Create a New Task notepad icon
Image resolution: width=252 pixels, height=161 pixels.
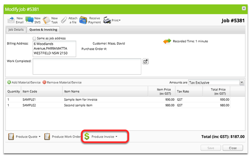point(46,20)
